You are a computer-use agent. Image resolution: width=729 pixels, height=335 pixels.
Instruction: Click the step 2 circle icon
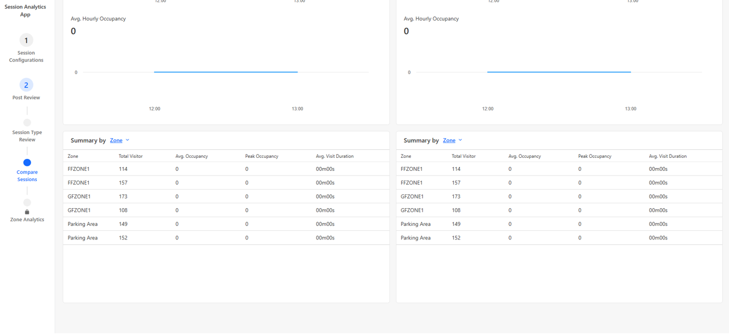(26, 85)
